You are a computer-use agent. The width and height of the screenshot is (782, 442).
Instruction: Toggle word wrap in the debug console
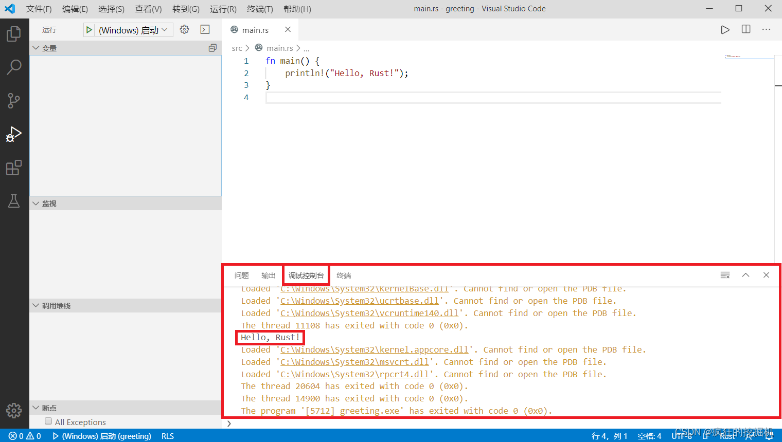point(725,275)
